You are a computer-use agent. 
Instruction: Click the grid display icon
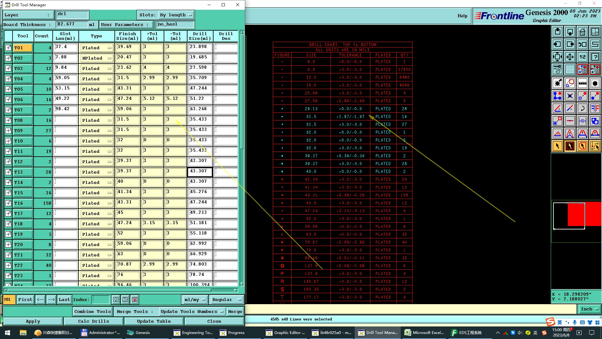[x=570, y=69]
